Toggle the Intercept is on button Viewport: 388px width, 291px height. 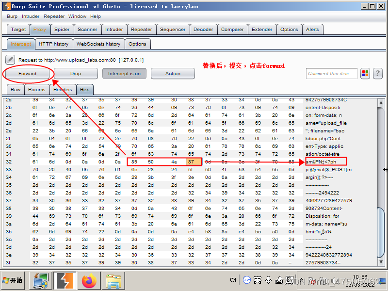pyautogui.click(x=124, y=74)
